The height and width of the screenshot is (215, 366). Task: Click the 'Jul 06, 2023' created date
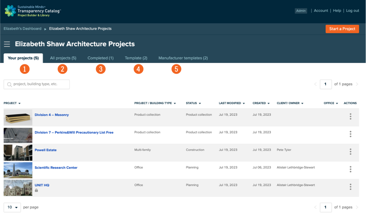(x=262, y=167)
